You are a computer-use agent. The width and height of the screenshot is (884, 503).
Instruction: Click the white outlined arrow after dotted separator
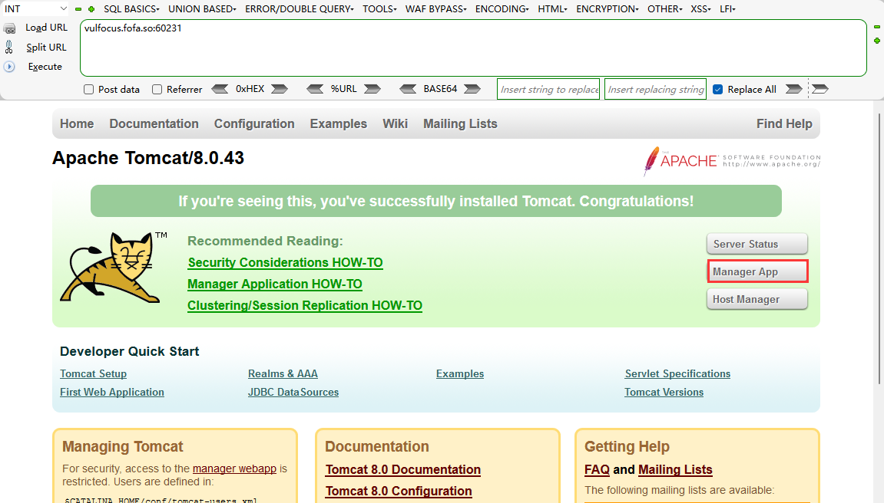(x=820, y=89)
